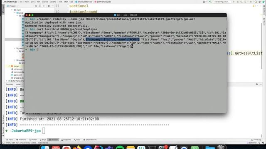Click the payara breadcrumb in navigation bar
This screenshot has width=266, height=149.
click(x=45, y=2)
